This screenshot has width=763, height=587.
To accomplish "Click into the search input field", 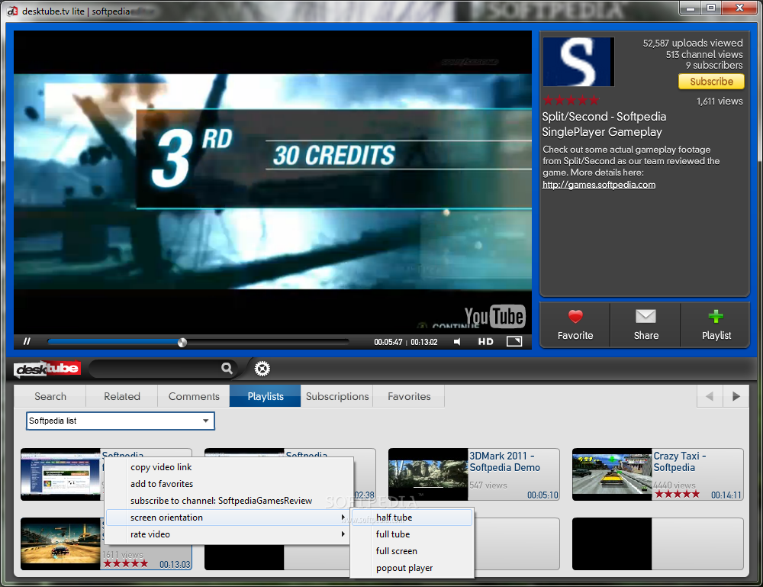I will point(155,369).
